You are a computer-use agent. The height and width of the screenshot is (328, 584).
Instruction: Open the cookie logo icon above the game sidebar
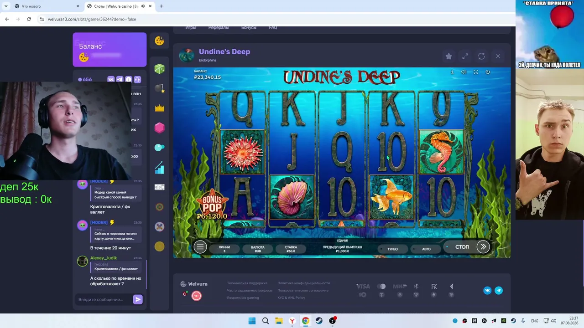click(159, 41)
